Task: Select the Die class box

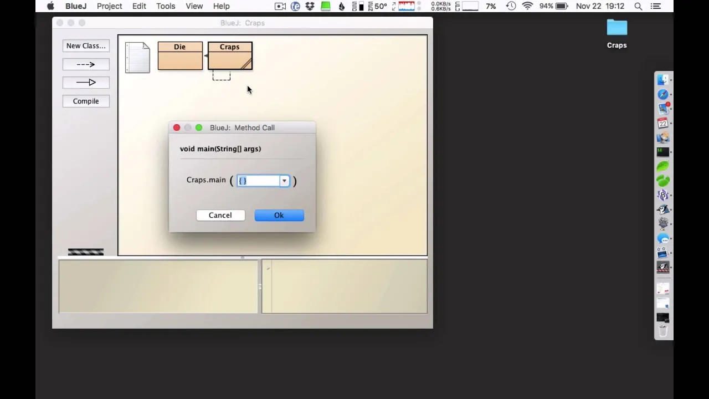Action: tap(180, 56)
